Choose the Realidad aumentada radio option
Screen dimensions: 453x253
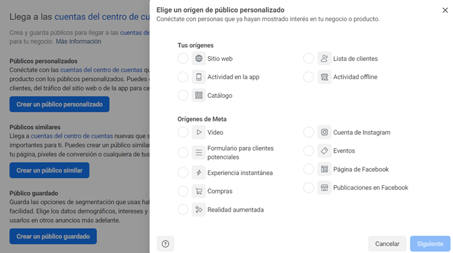point(183,210)
